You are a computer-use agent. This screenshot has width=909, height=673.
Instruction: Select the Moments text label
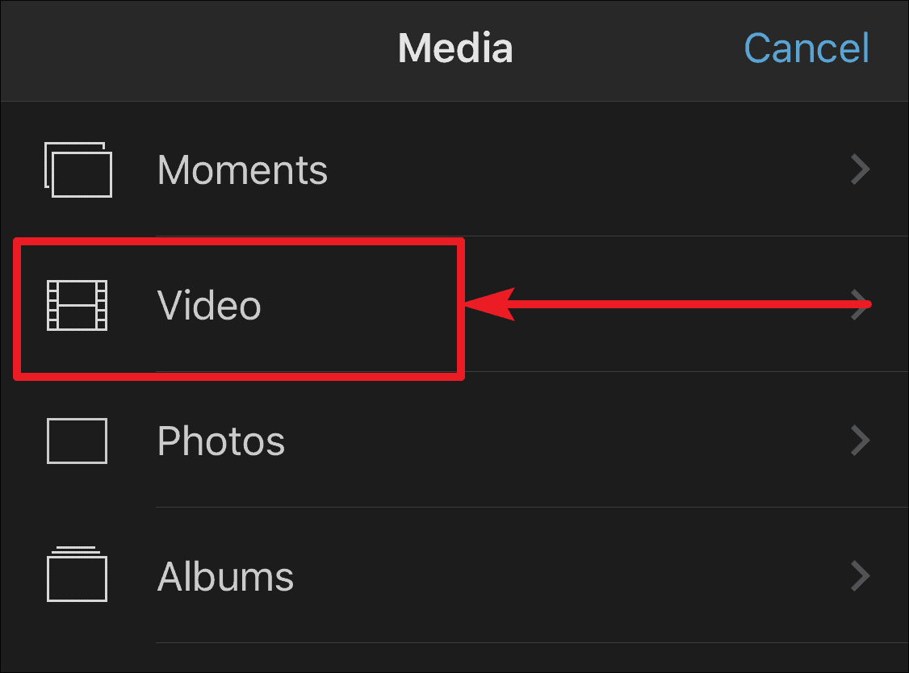pyautogui.click(x=242, y=169)
